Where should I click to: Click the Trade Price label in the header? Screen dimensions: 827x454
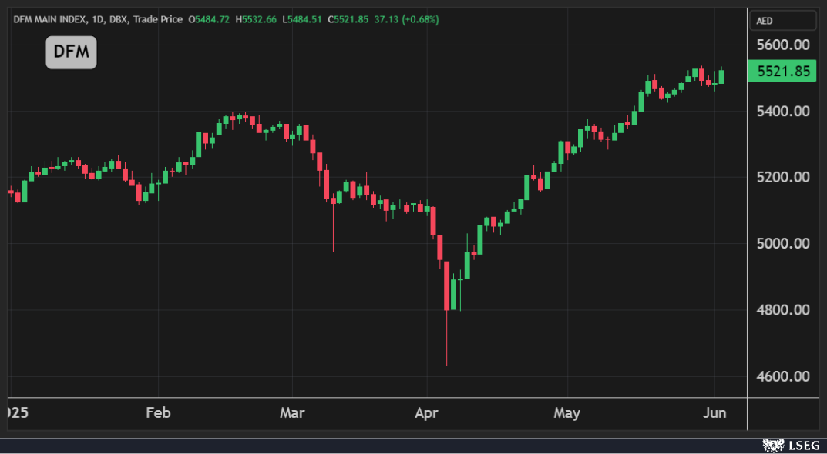pyautogui.click(x=157, y=19)
